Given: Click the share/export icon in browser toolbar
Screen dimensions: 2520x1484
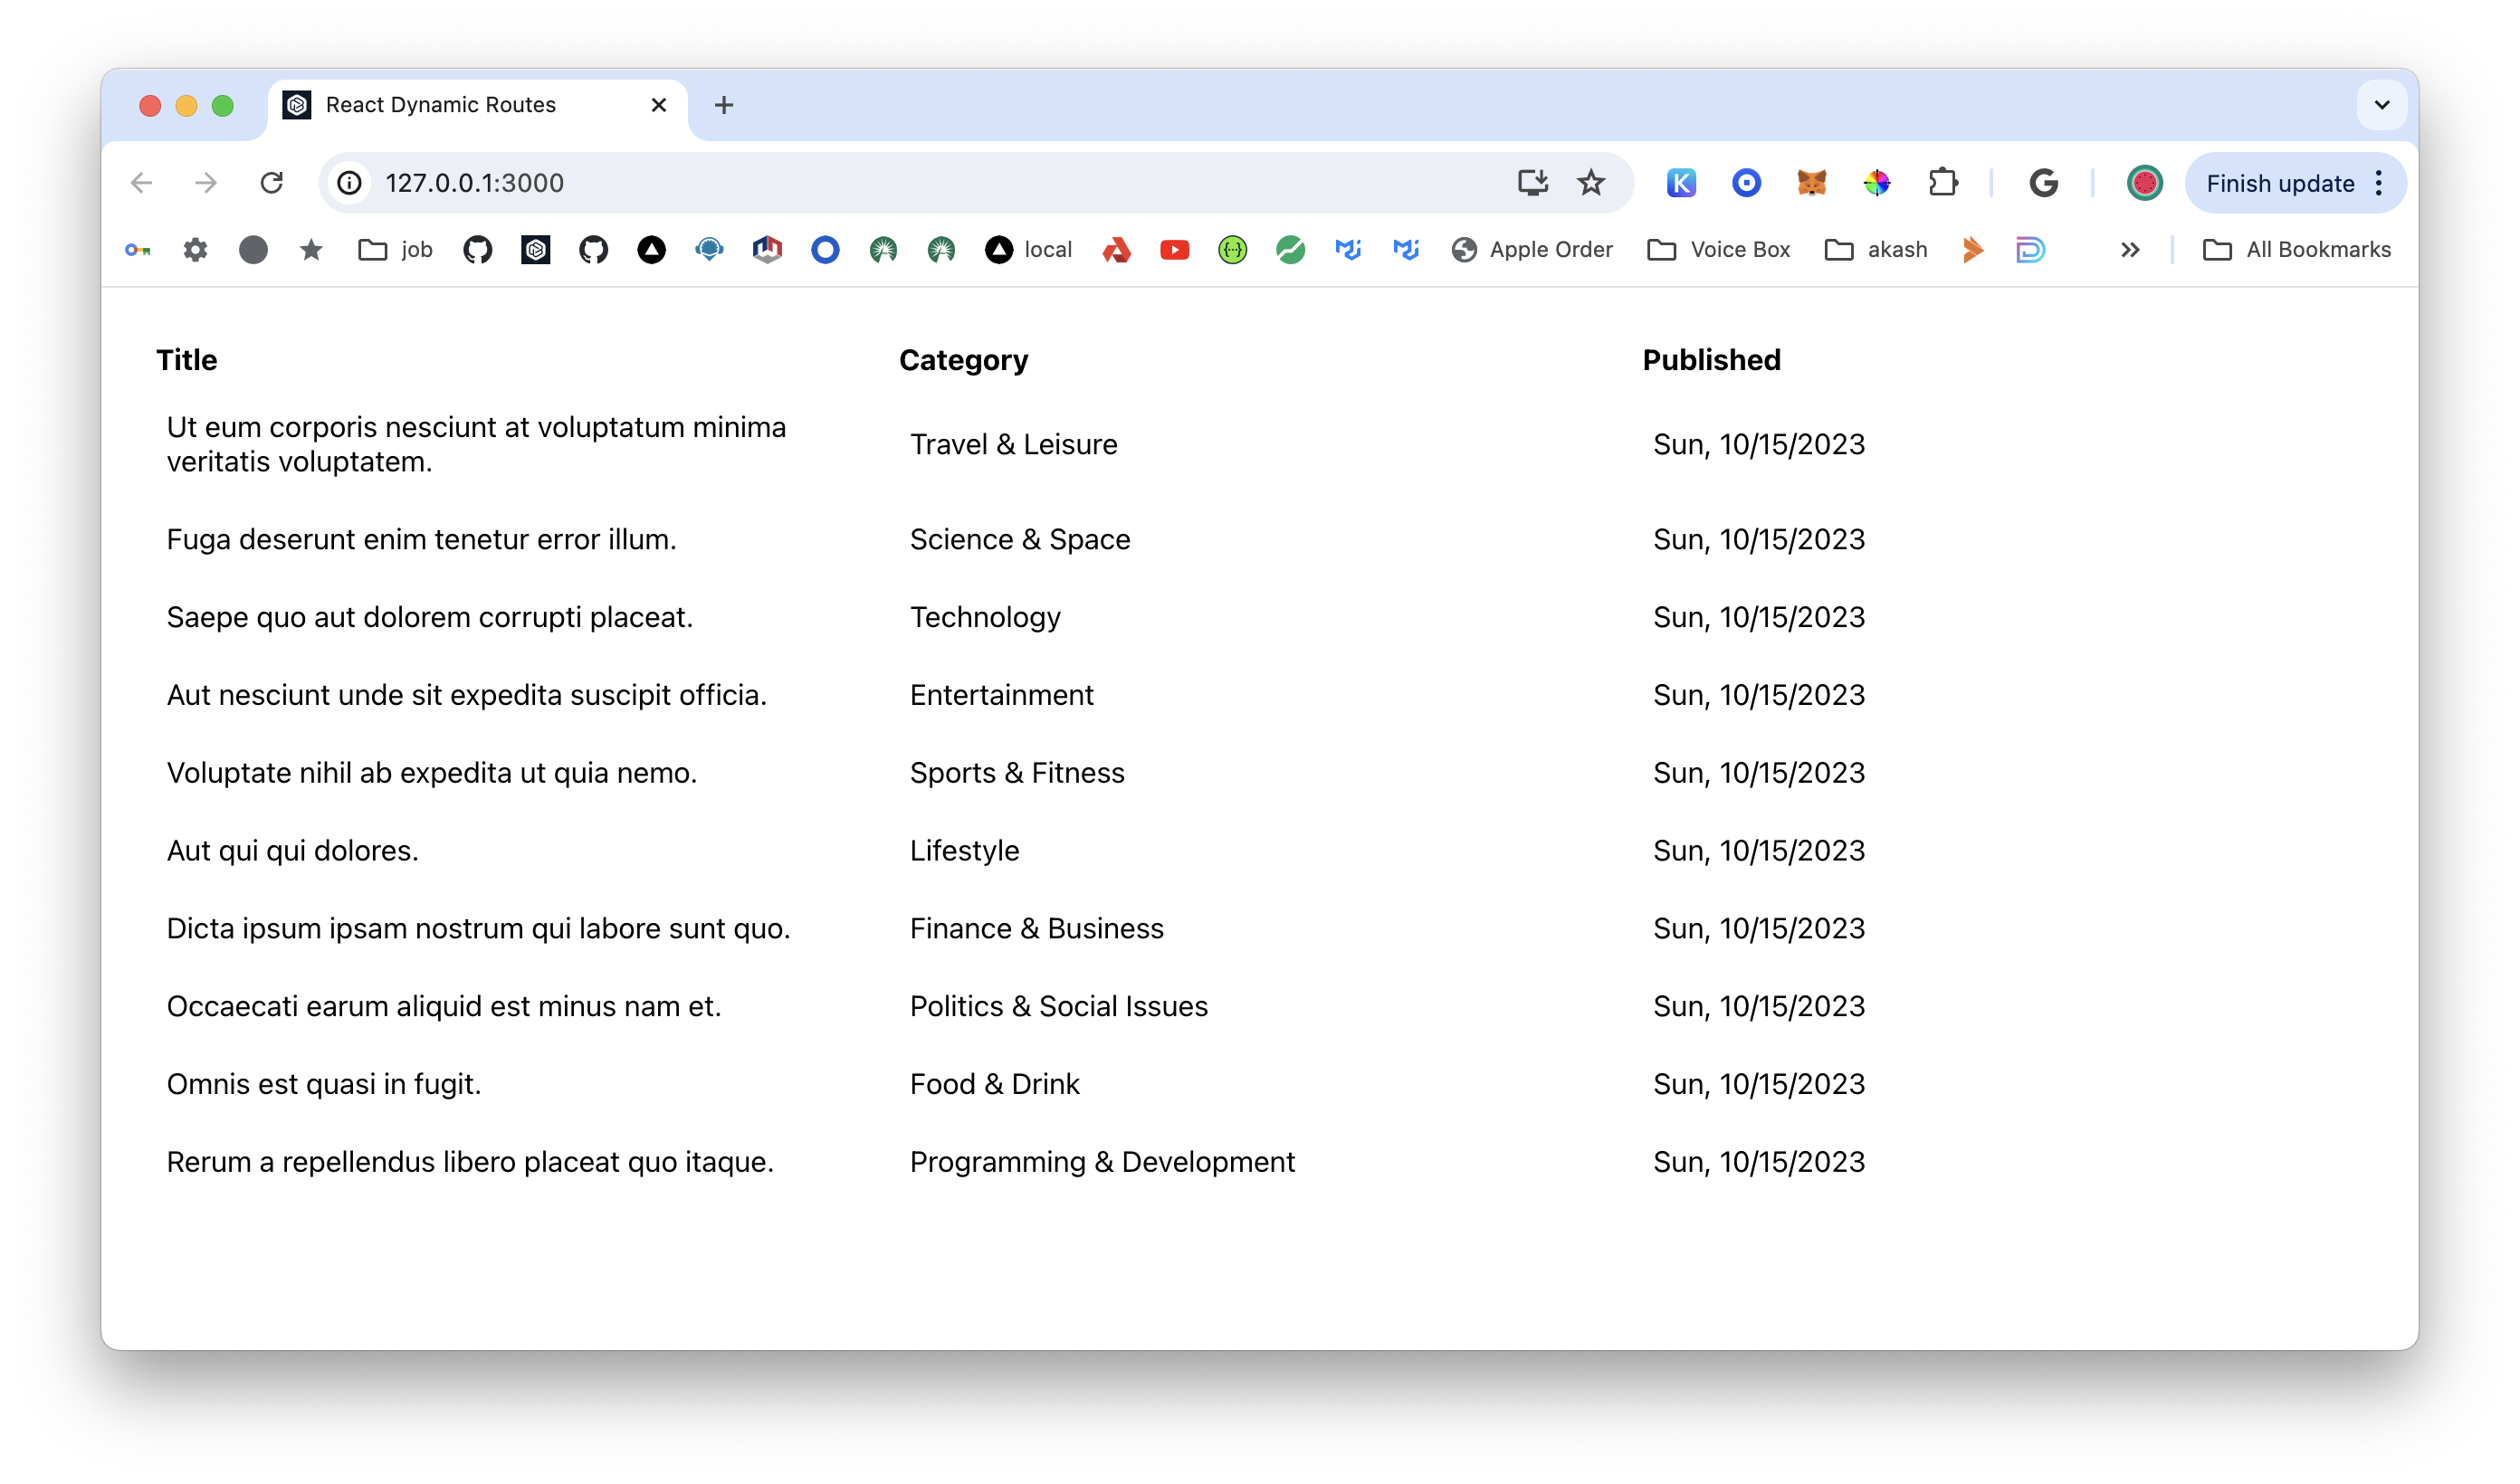Looking at the screenshot, I should 1532,184.
